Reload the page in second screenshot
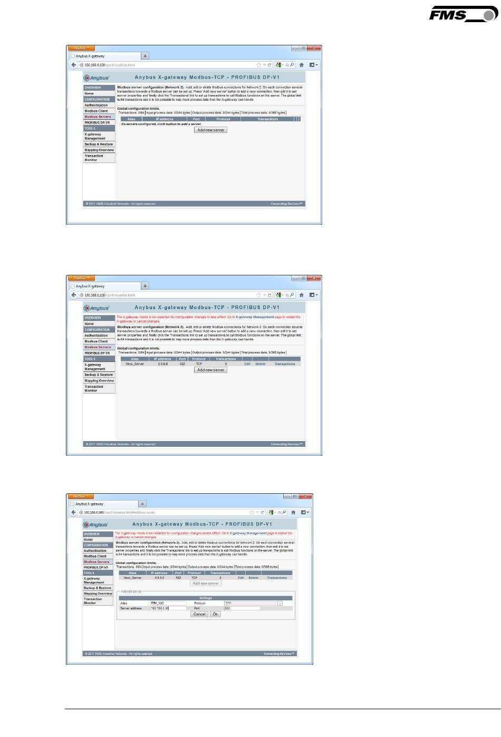Screen dimensions: 501x737 (x=269, y=295)
